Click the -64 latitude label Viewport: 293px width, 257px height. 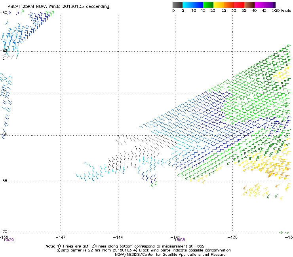tap(4, 91)
